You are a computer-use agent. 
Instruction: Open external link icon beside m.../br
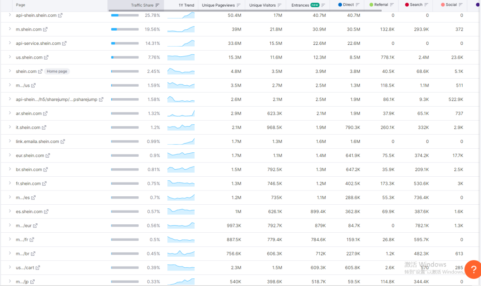pyautogui.click(x=33, y=254)
